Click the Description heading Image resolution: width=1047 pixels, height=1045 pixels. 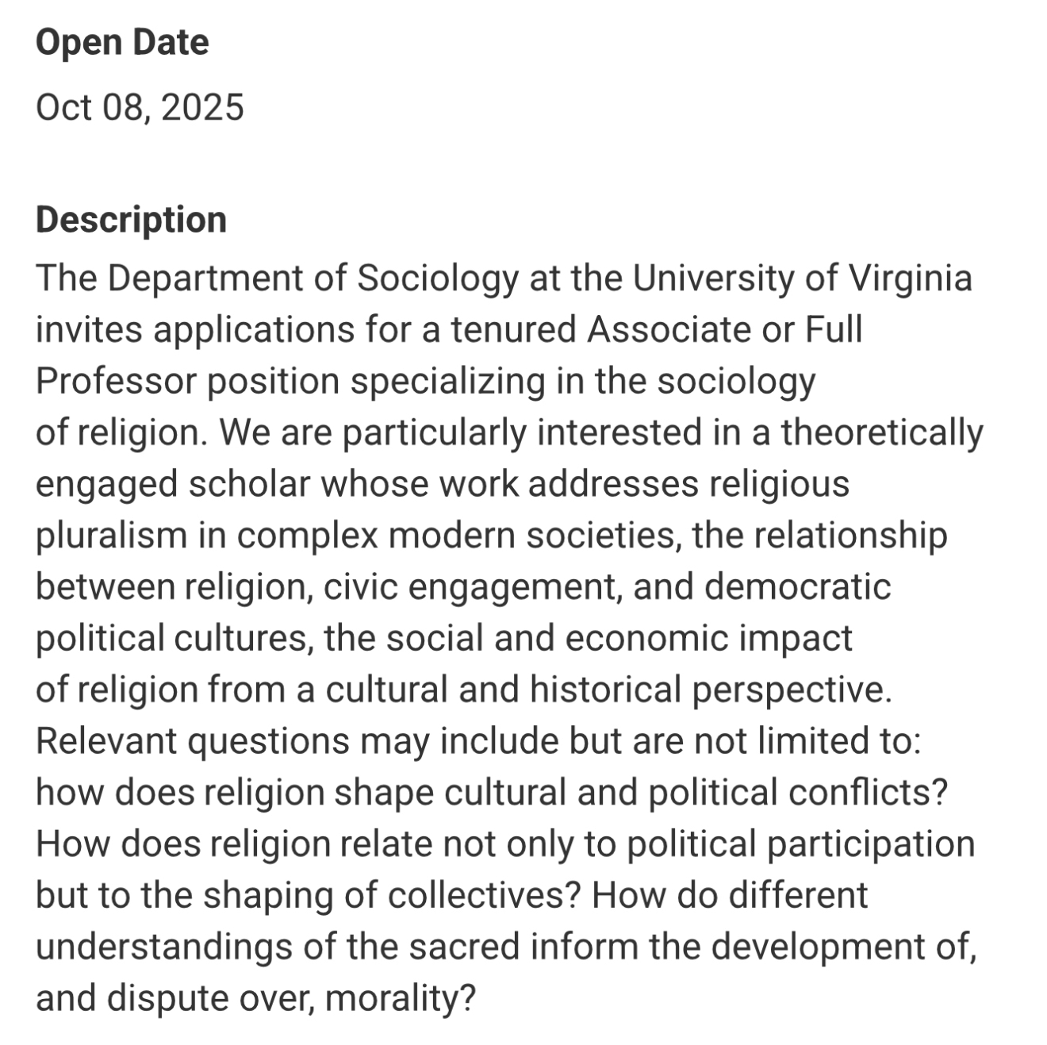pyautogui.click(x=131, y=220)
